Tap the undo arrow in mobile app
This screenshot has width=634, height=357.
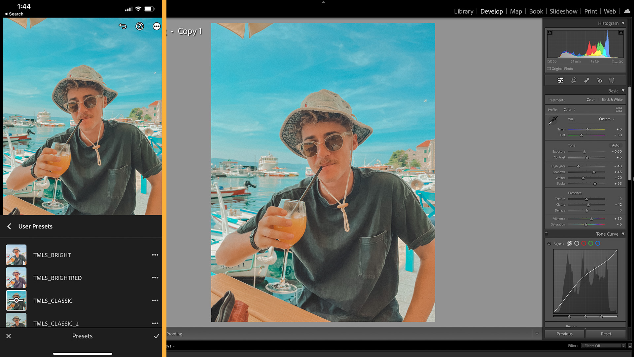point(123,26)
